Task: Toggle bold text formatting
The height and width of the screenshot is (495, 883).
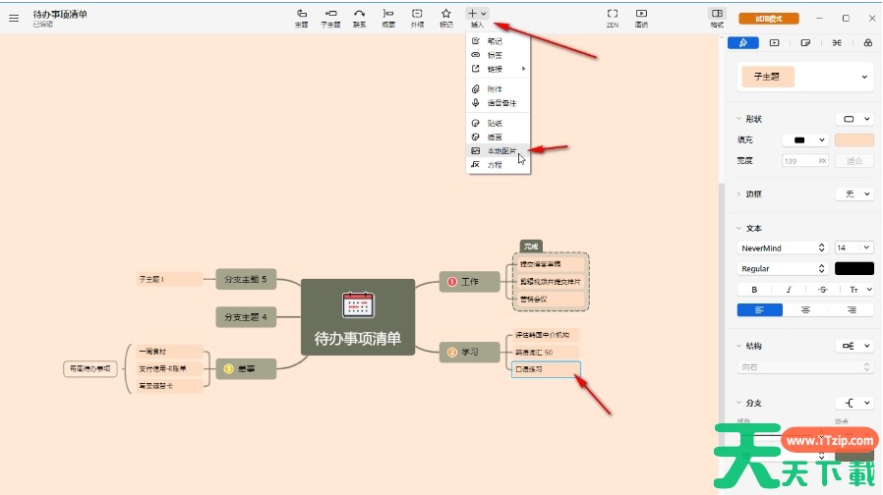Action: coord(754,290)
